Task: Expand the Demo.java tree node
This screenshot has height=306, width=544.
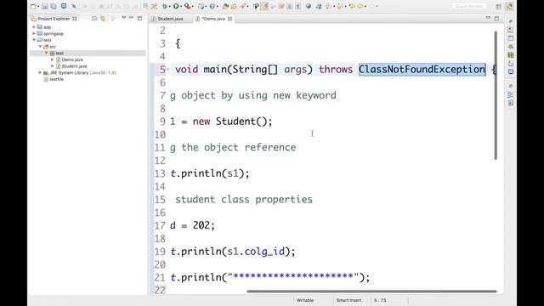Action: pyautogui.click(x=53, y=59)
